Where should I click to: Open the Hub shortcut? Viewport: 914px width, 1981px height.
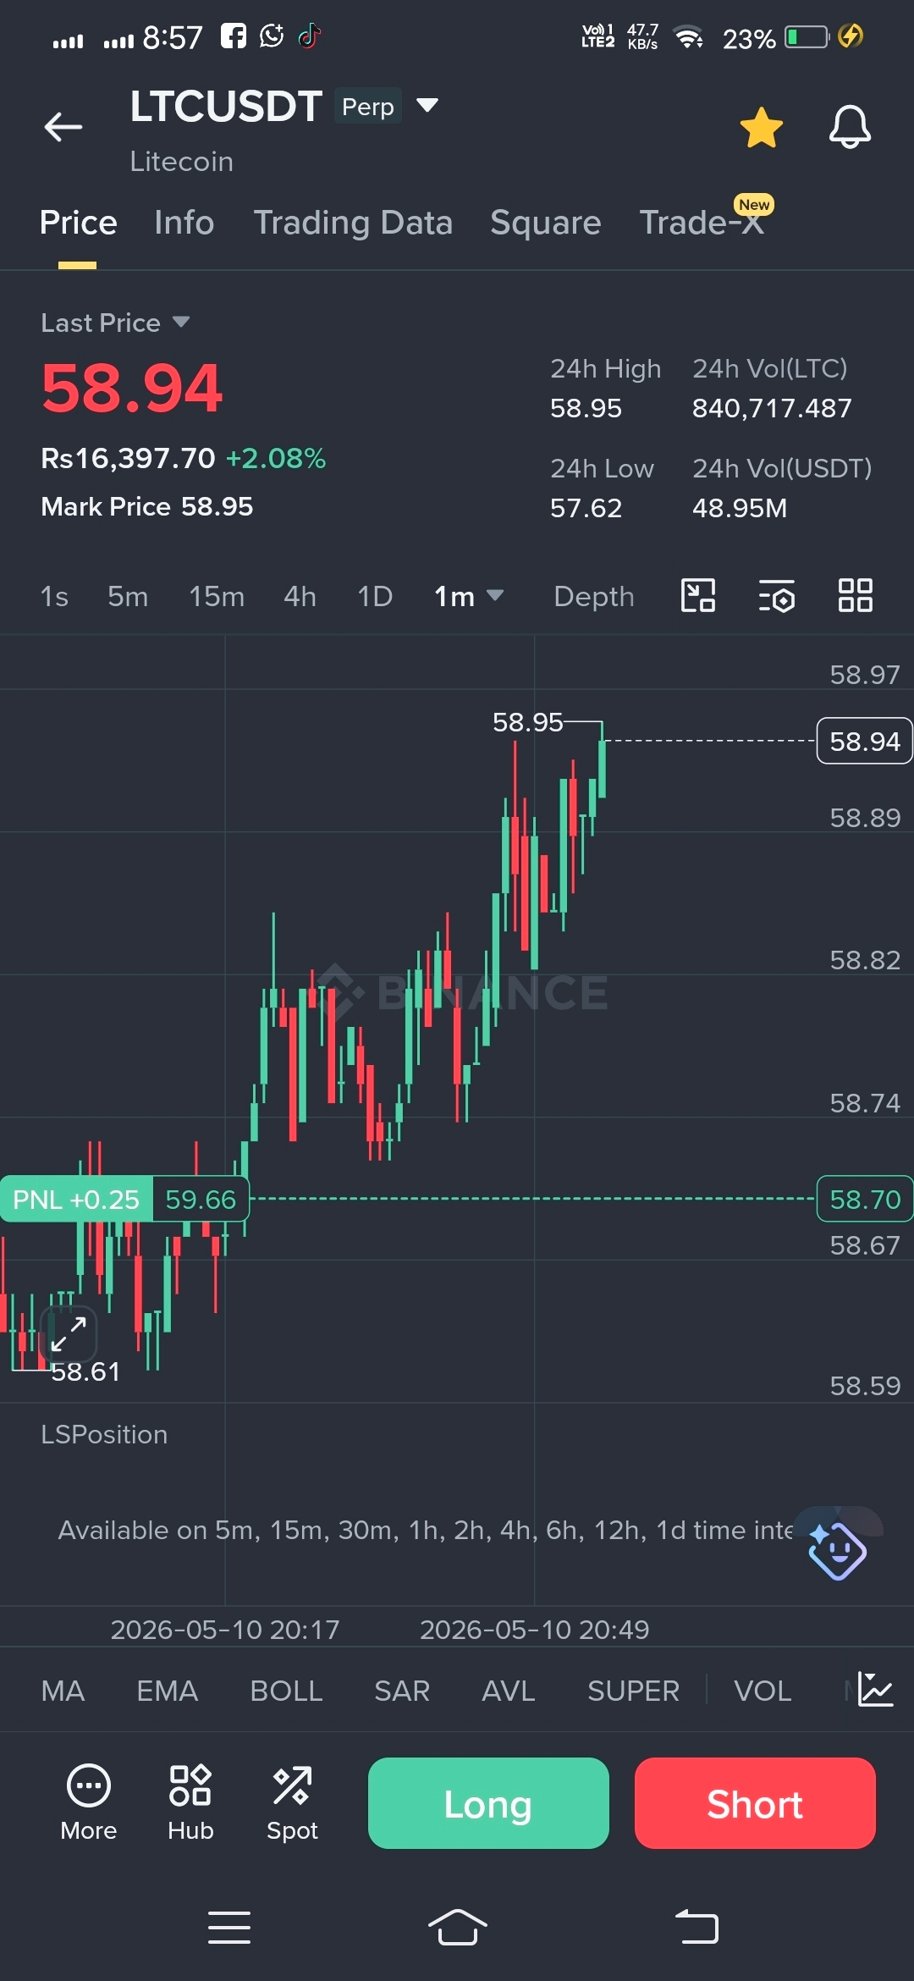click(190, 1803)
